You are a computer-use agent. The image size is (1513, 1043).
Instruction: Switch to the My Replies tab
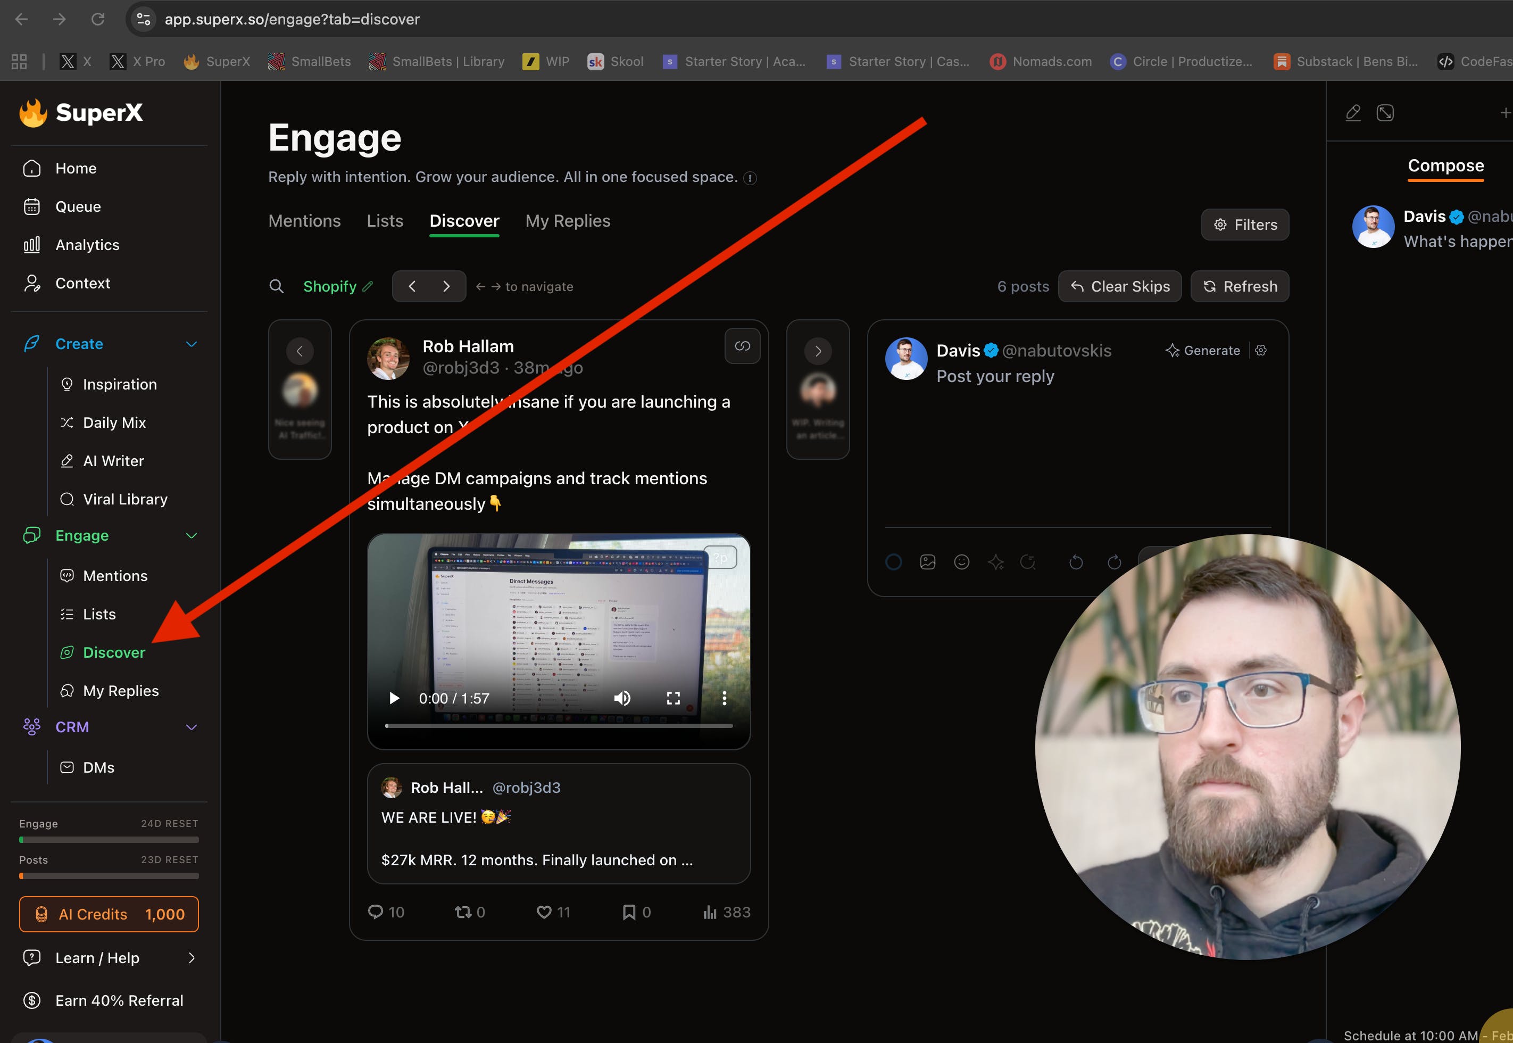point(567,221)
